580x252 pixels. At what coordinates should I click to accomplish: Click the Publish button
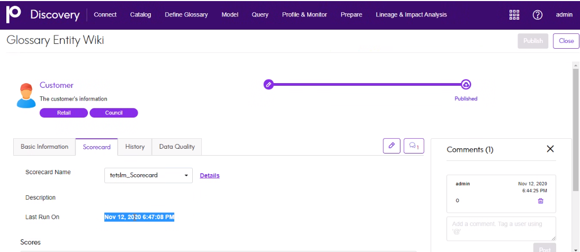tap(533, 41)
